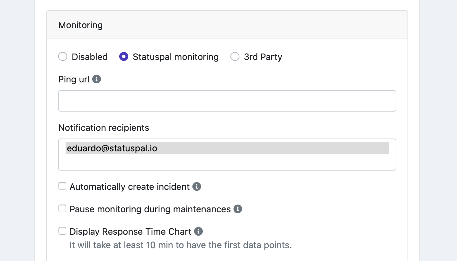
Task: Check the Display Response Time Chart box
Action: pos(62,231)
